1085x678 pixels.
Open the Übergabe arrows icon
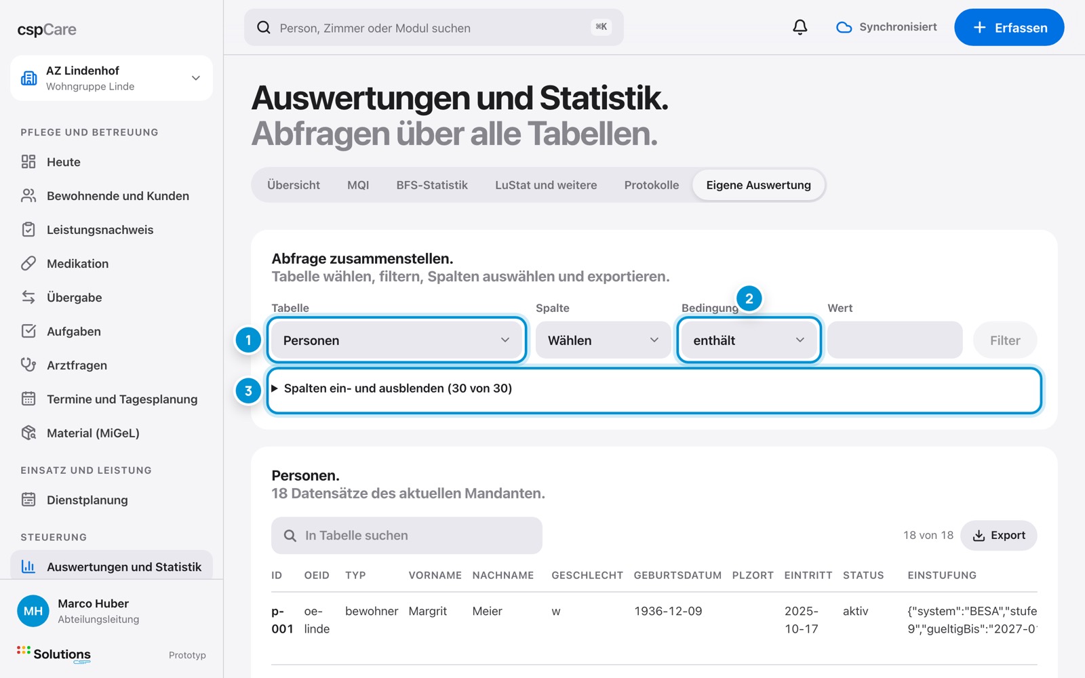coord(28,297)
